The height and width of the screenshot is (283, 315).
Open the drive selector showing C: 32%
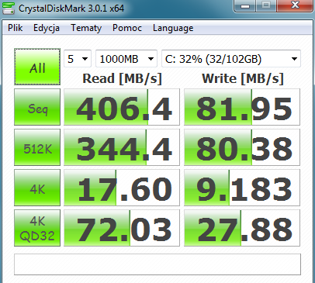point(231,59)
